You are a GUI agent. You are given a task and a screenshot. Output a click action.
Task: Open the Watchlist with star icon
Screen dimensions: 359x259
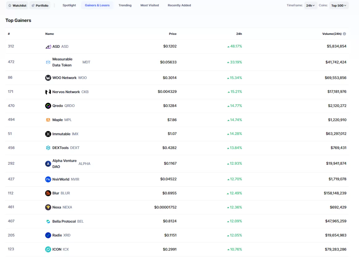17,6
